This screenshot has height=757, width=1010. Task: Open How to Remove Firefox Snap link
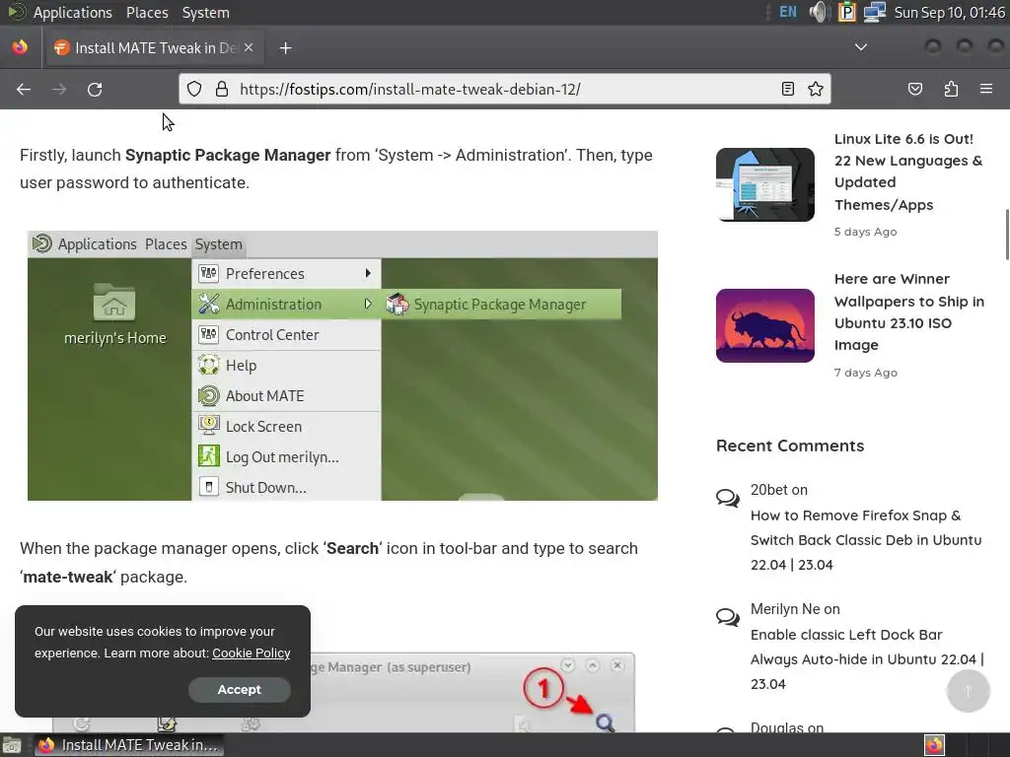866,540
